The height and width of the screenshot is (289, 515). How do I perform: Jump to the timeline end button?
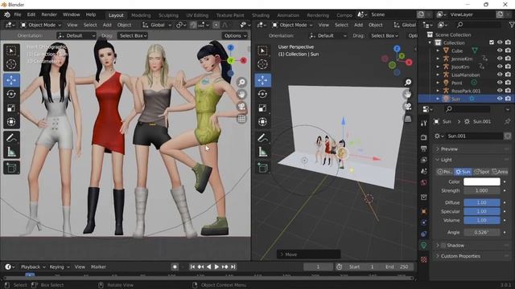233,267
